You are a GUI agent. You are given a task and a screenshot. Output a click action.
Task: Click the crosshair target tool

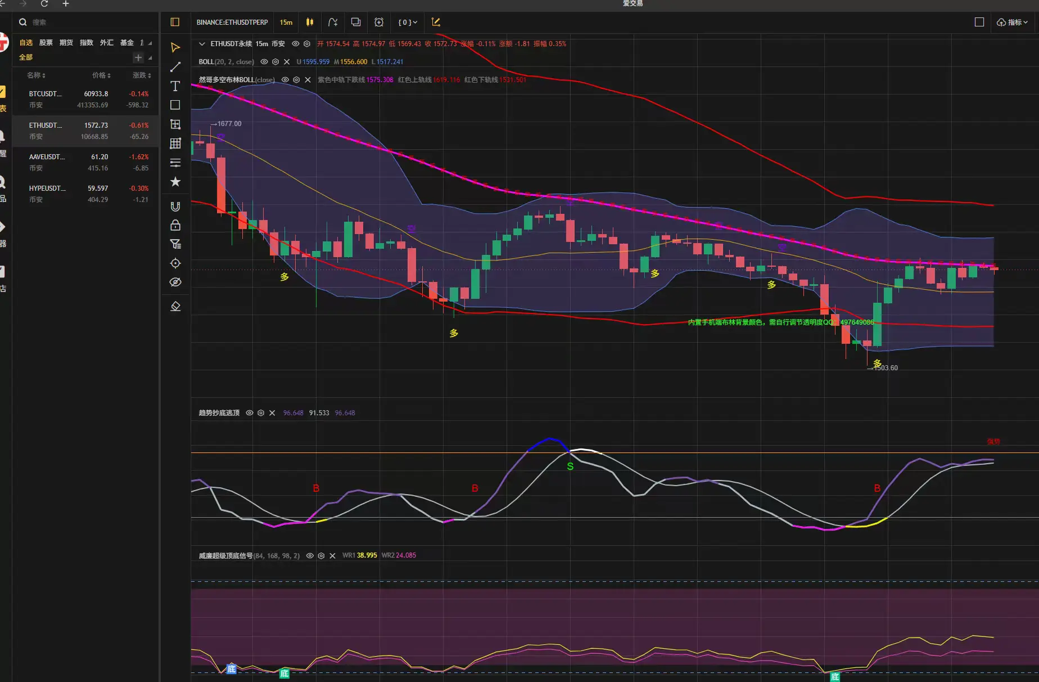tap(175, 263)
